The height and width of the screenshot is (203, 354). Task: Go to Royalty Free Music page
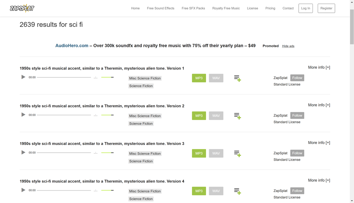click(x=226, y=8)
